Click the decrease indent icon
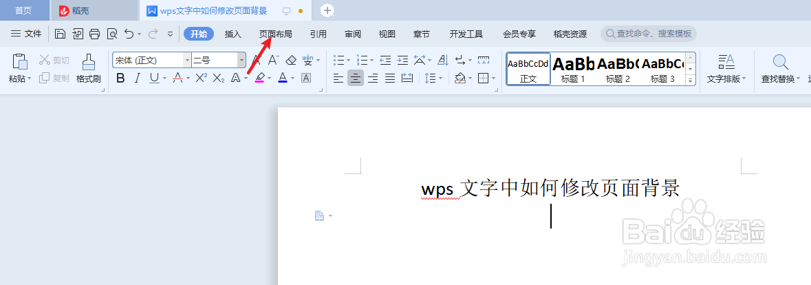Viewport: 811px width, 285px height. [x=385, y=60]
